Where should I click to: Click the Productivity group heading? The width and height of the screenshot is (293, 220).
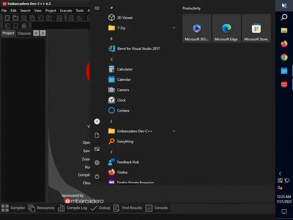coord(191,8)
